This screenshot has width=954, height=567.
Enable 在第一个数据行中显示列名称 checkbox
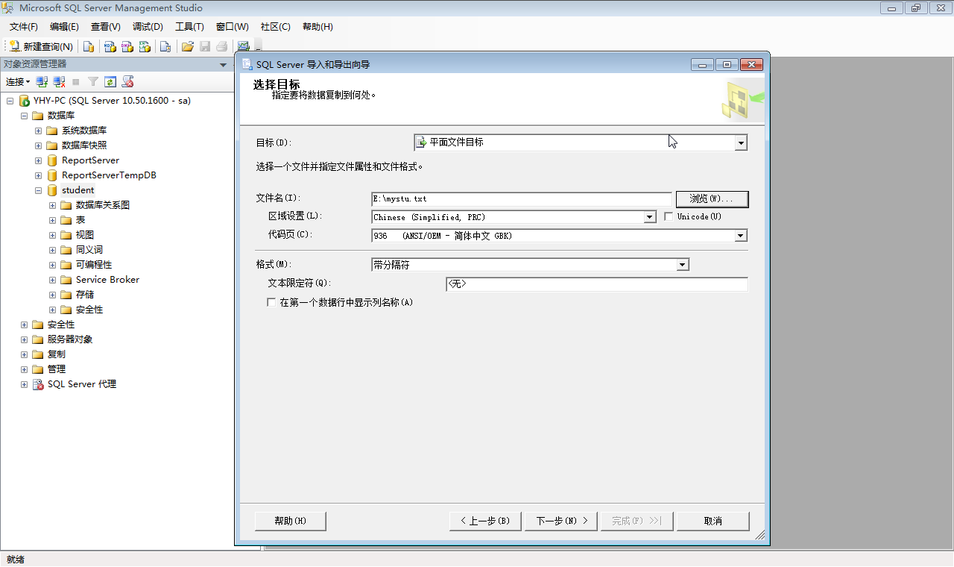coord(271,303)
